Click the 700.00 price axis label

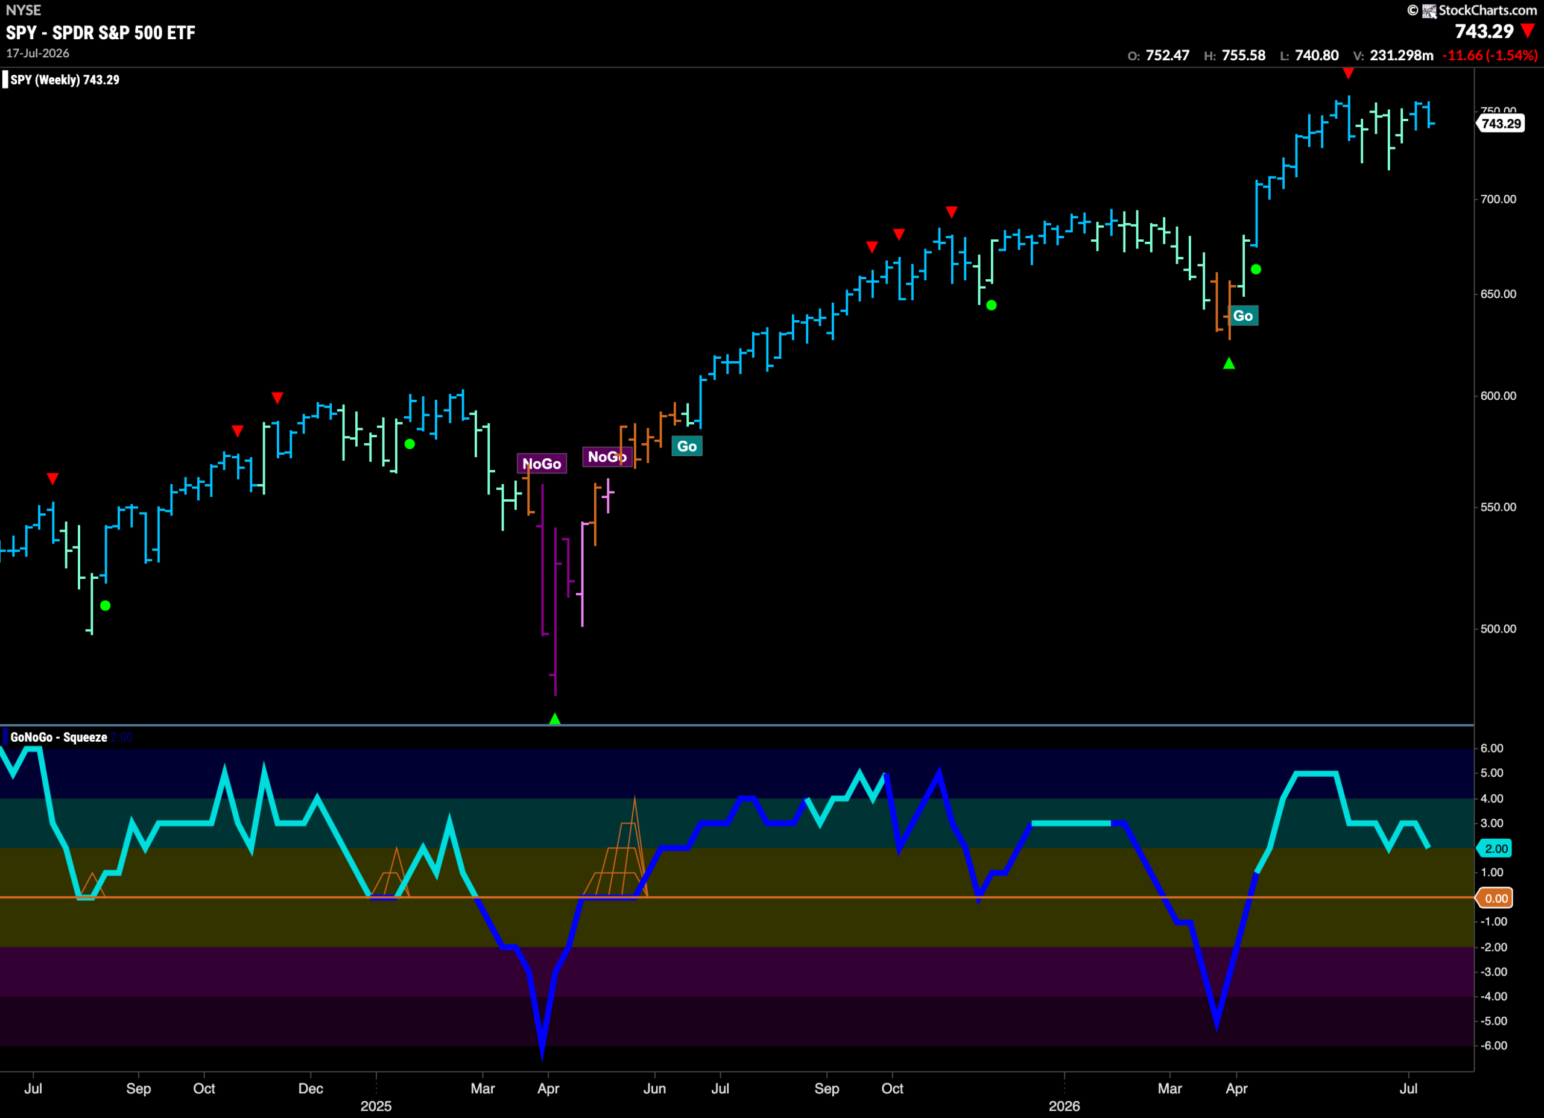1498,198
